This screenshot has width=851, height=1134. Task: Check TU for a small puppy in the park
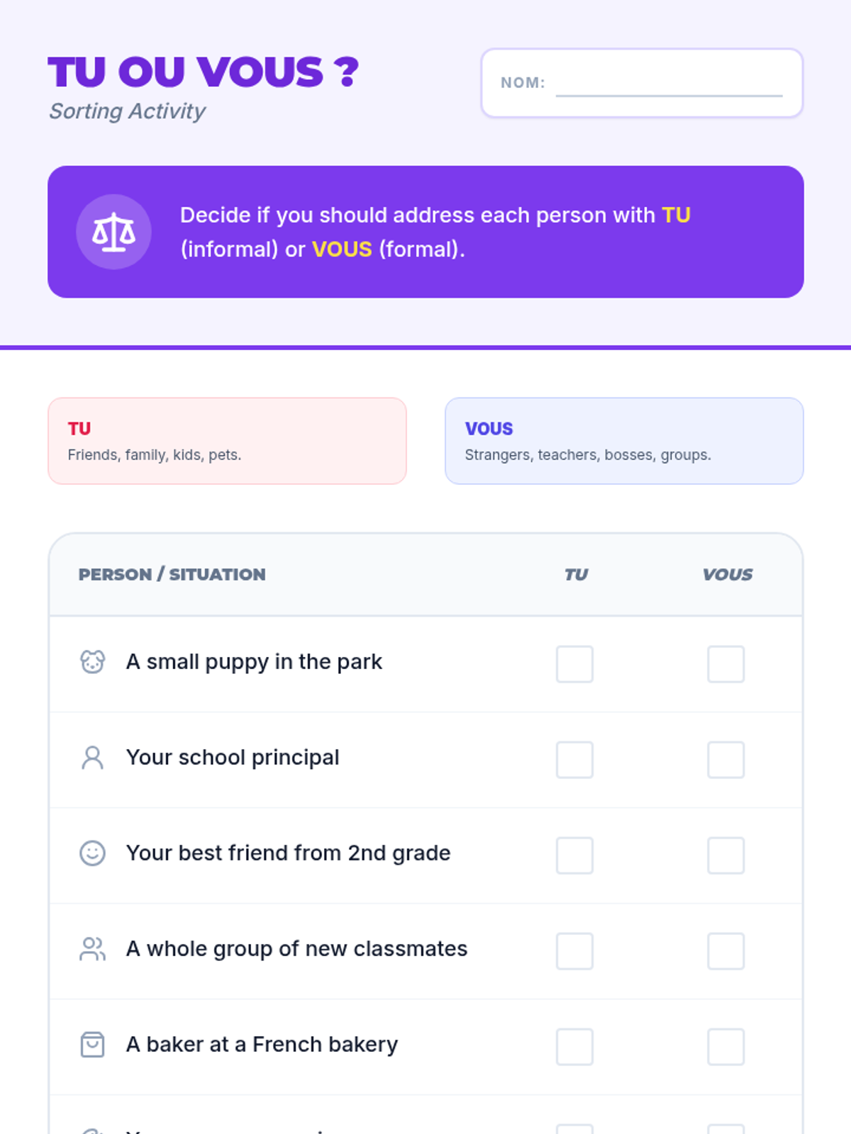(574, 664)
